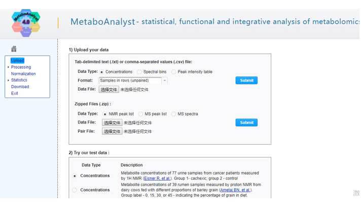Choose the rumen samples Concentrations test data
This screenshot has width=361, height=215.
click(75, 190)
